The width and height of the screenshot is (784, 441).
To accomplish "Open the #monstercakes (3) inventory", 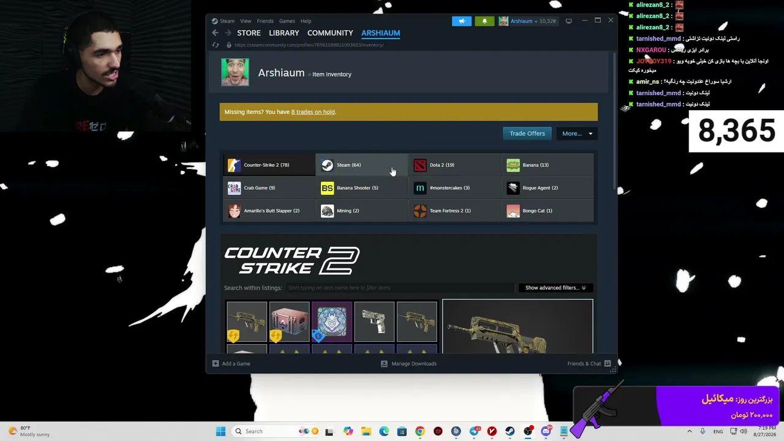I will (455, 188).
